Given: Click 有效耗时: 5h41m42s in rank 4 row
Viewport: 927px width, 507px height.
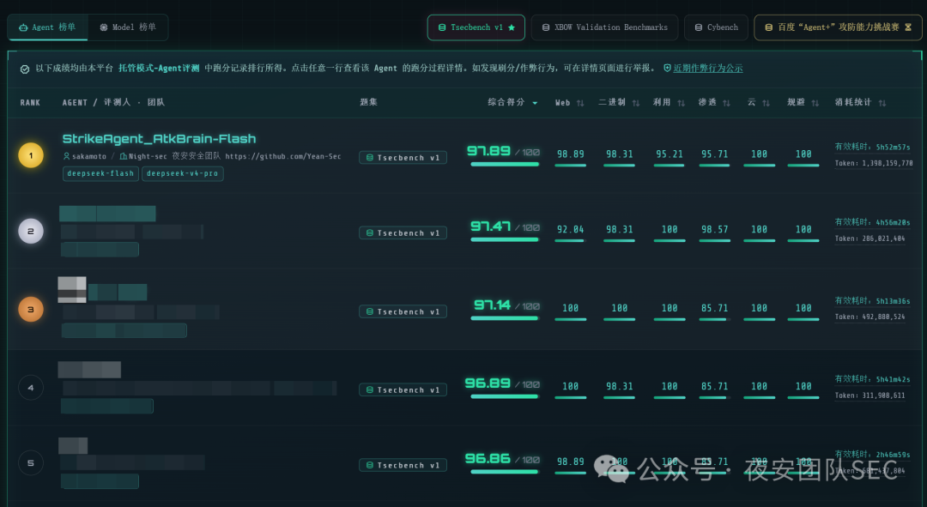Looking at the screenshot, I should coord(873,379).
